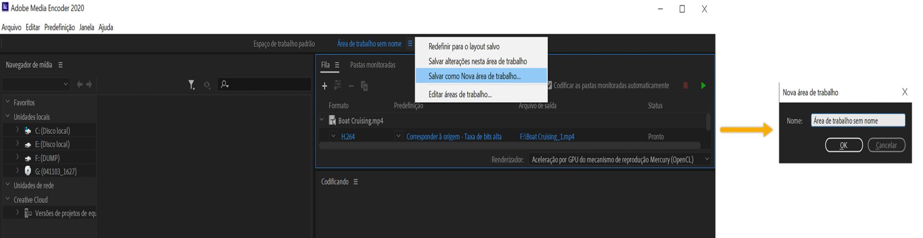Click output file F:\Boat Cruising_1.mp4 link
923x238 pixels.
(547, 137)
